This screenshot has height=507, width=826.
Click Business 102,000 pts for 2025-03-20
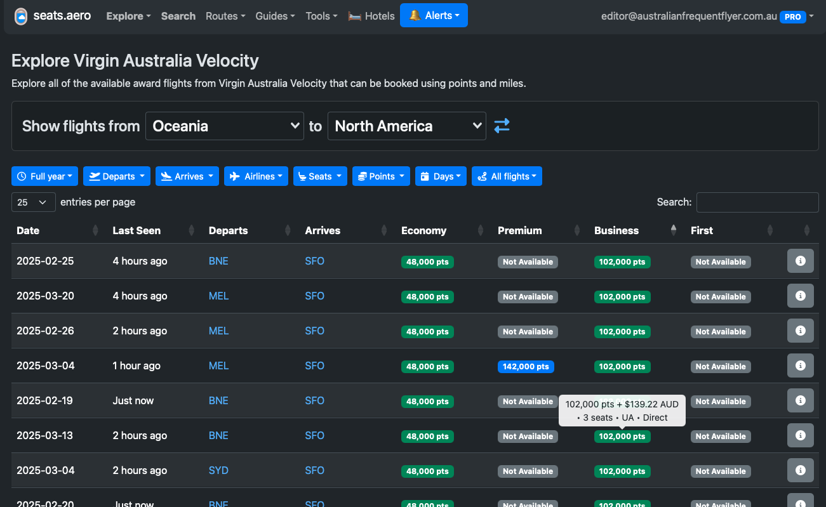(x=622, y=296)
